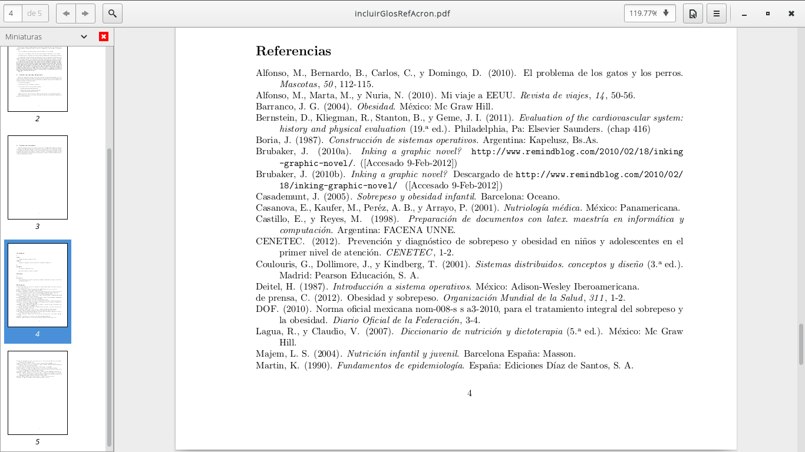Screen dimensions: 805x452
Task: Select the page 3 thumbnail
Action: tap(38, 177)
